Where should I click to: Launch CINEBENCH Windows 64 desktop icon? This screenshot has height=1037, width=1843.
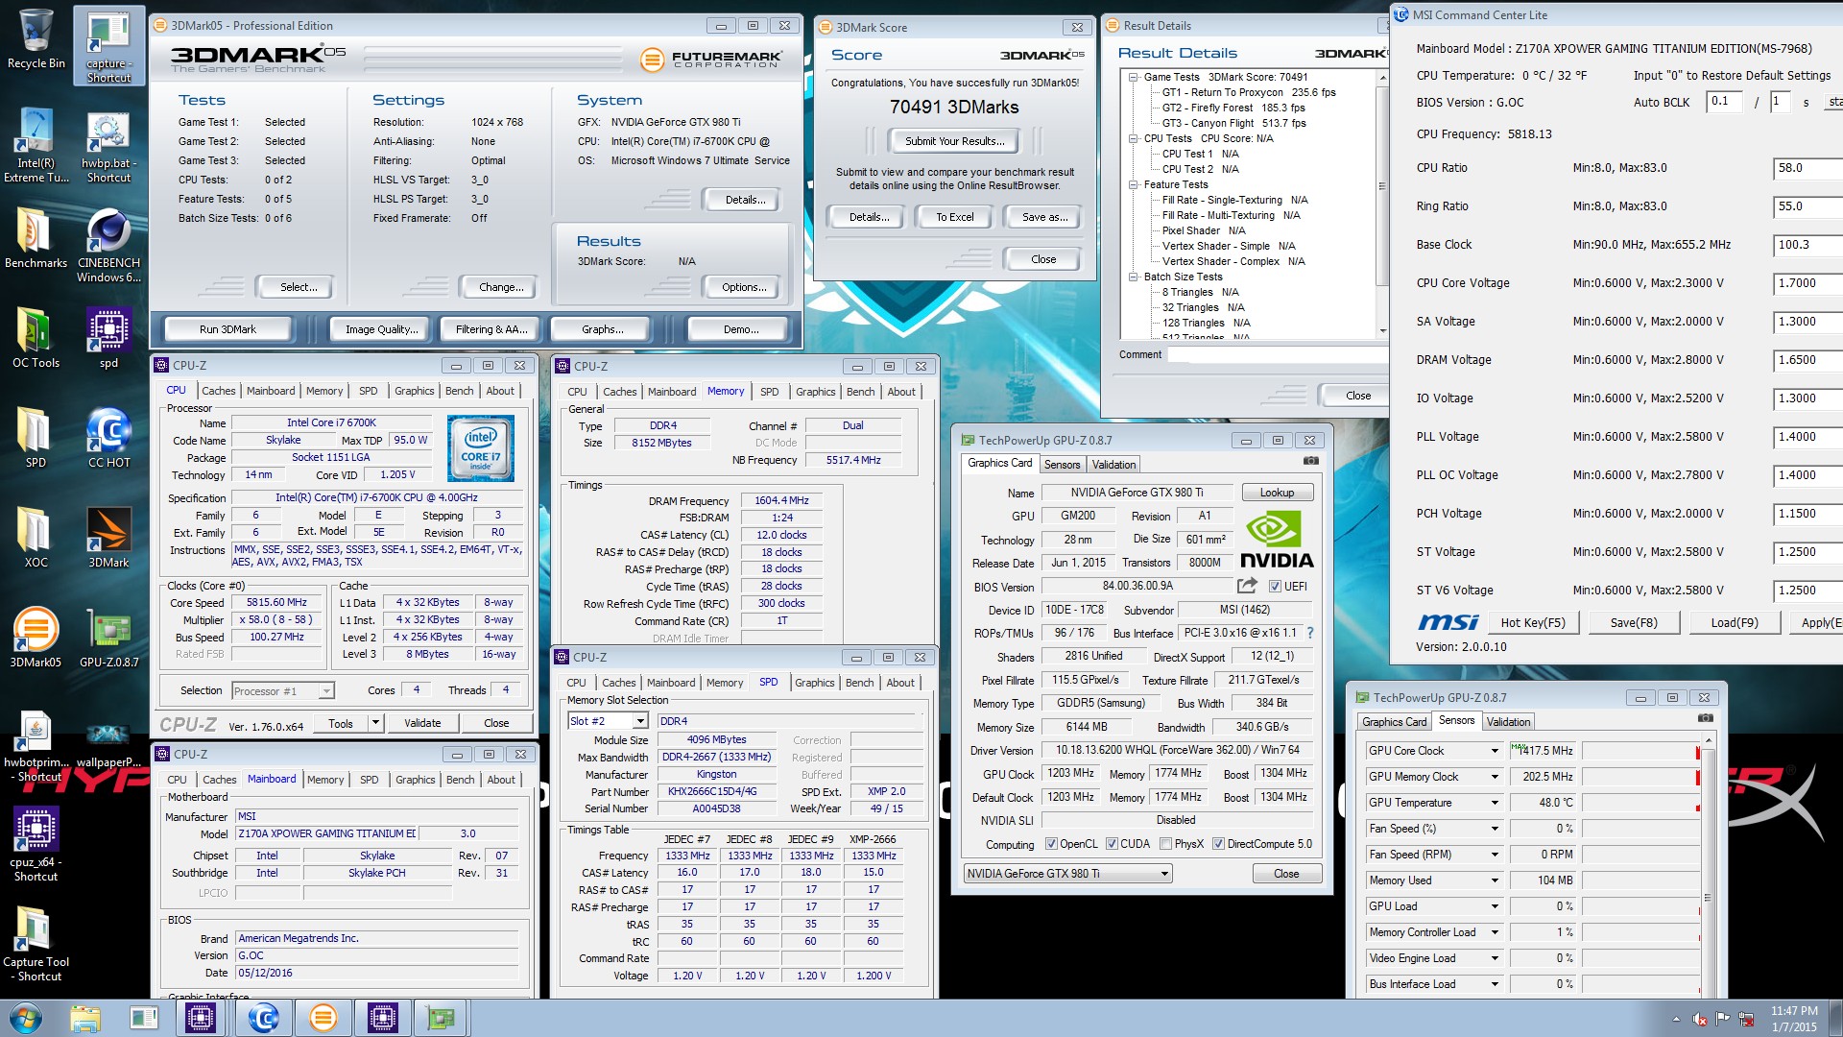pyautogui.click(x=108, y=245)
